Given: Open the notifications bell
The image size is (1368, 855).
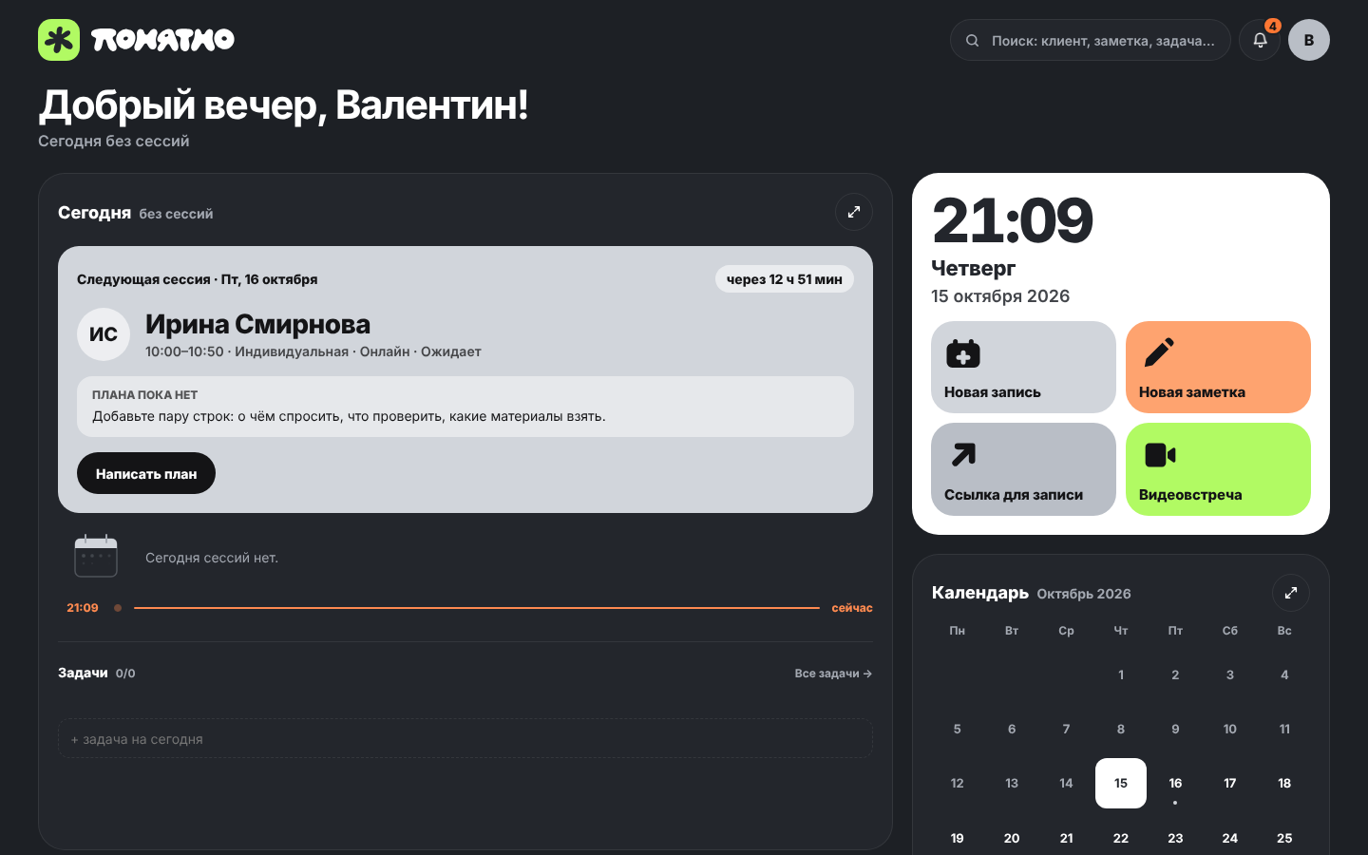Looking at the screenshot, I should click(1260, 40).
